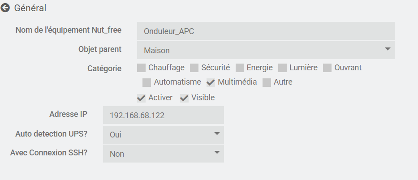Disable the Activer checkbox

click(x=141, y=98)
